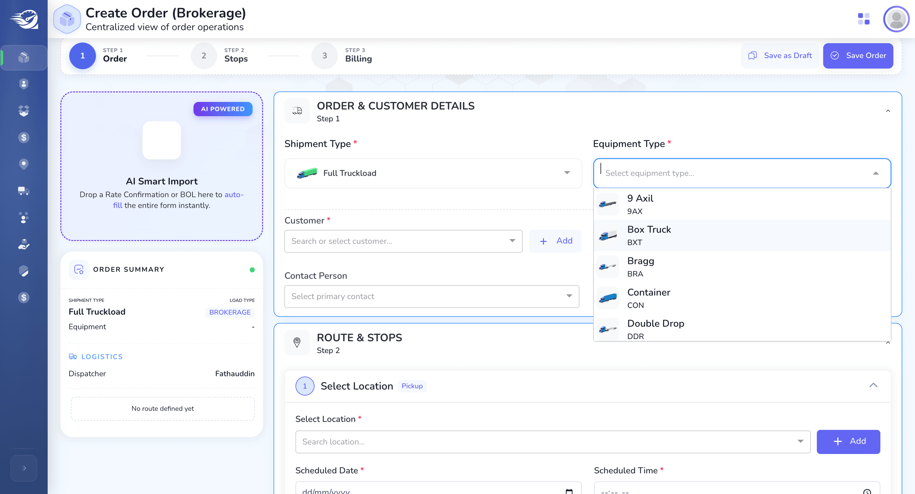Open the Search location dropdown

[553, 442]
